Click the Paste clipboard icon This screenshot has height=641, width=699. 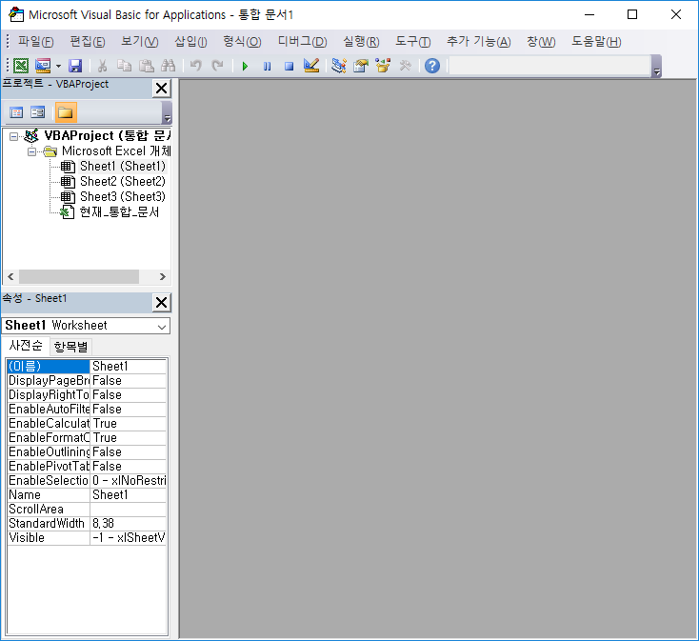[x=147, y=66]
